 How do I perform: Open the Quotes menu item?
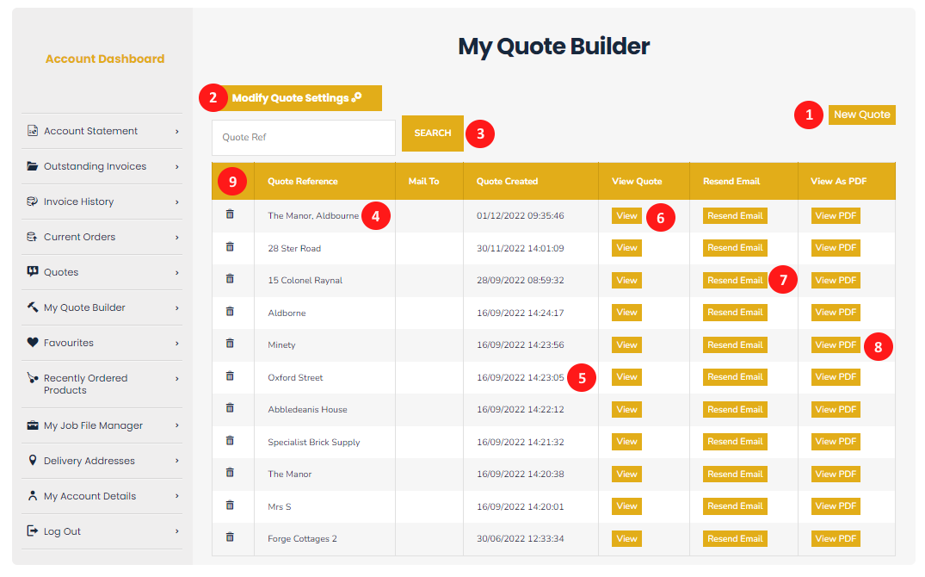tap(61, 272)
